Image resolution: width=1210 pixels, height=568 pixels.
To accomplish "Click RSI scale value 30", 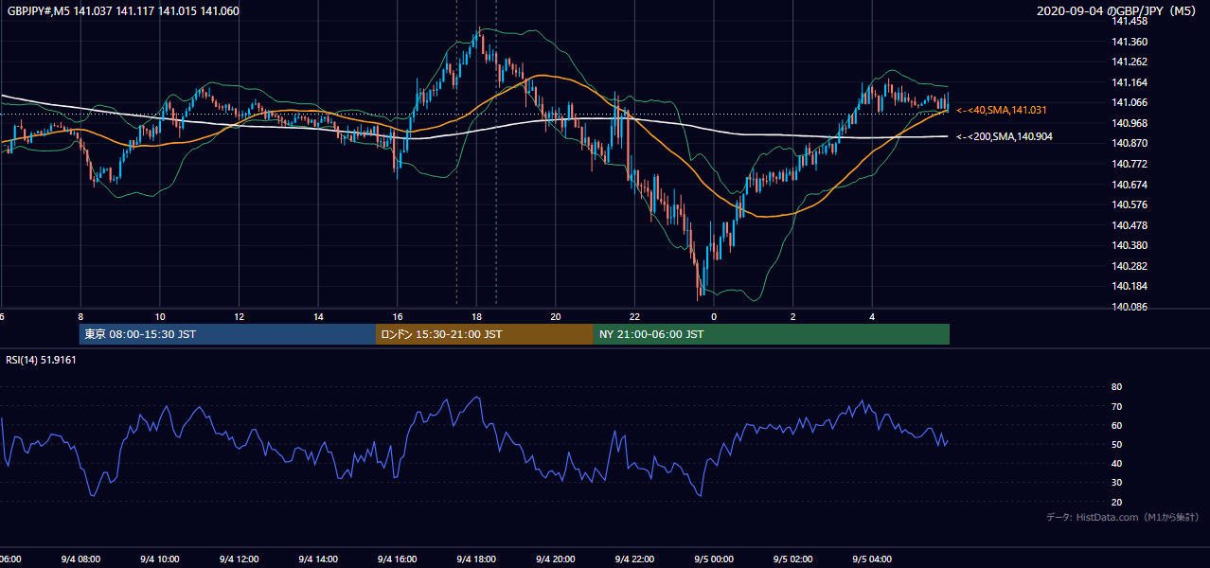I will pos(1116,483).
